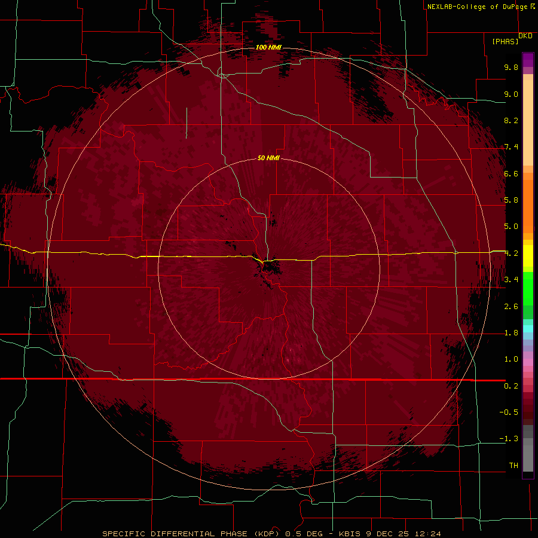The image size is (538, 538).
Task: Click the -1.3 scale value
Action: [509, 439]
